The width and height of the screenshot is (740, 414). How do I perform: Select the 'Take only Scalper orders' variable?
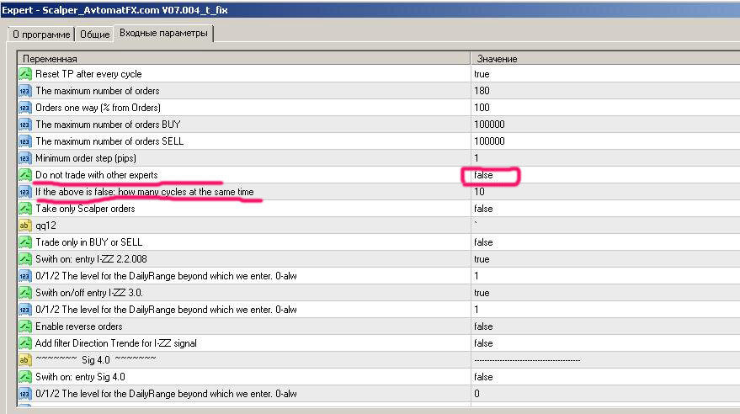pyautogui.click(x=85, y=209)
